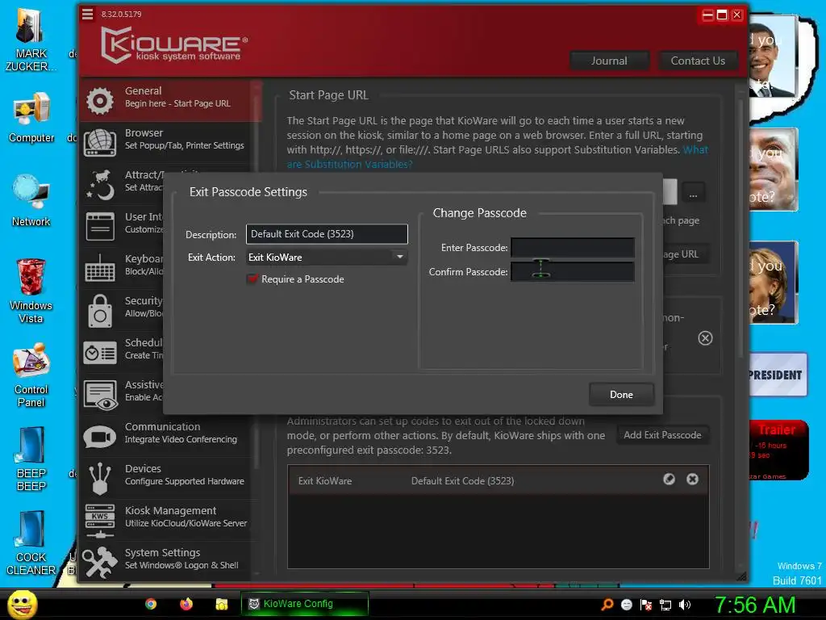Screen dimensions: 826x620
Task: Focus the Enter Passcode field
Action: coord(573,247)
